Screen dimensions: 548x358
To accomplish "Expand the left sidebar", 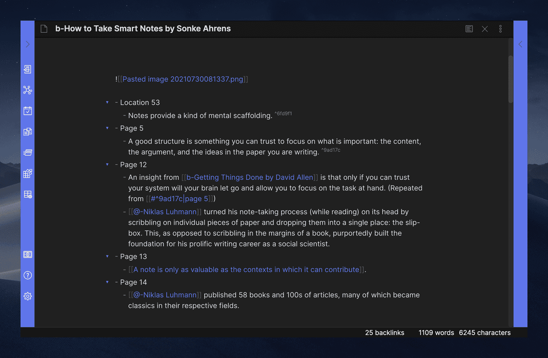I will pyautogui.click(x=27, y=44).
